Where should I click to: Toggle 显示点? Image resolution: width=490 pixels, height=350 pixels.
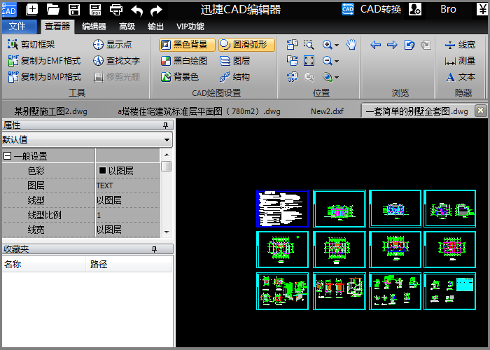(x=112, y=44)
